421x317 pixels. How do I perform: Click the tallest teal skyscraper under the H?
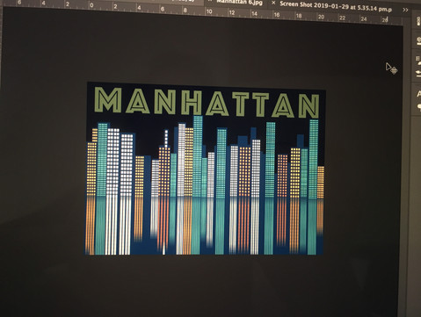198,156
